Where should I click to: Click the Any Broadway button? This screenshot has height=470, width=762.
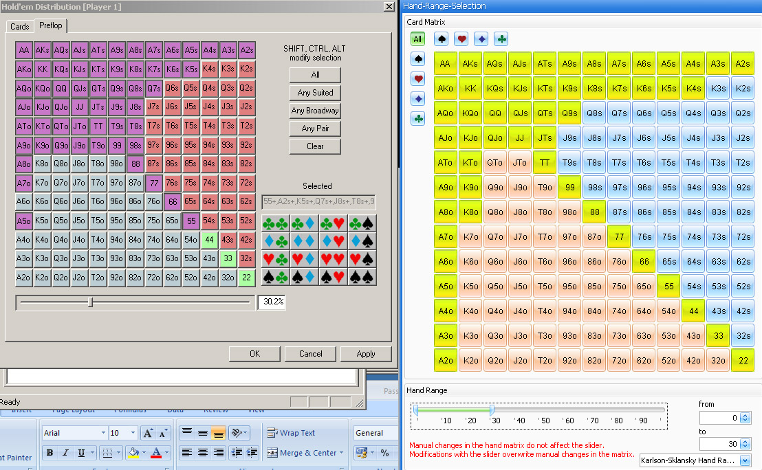(315, 111)
